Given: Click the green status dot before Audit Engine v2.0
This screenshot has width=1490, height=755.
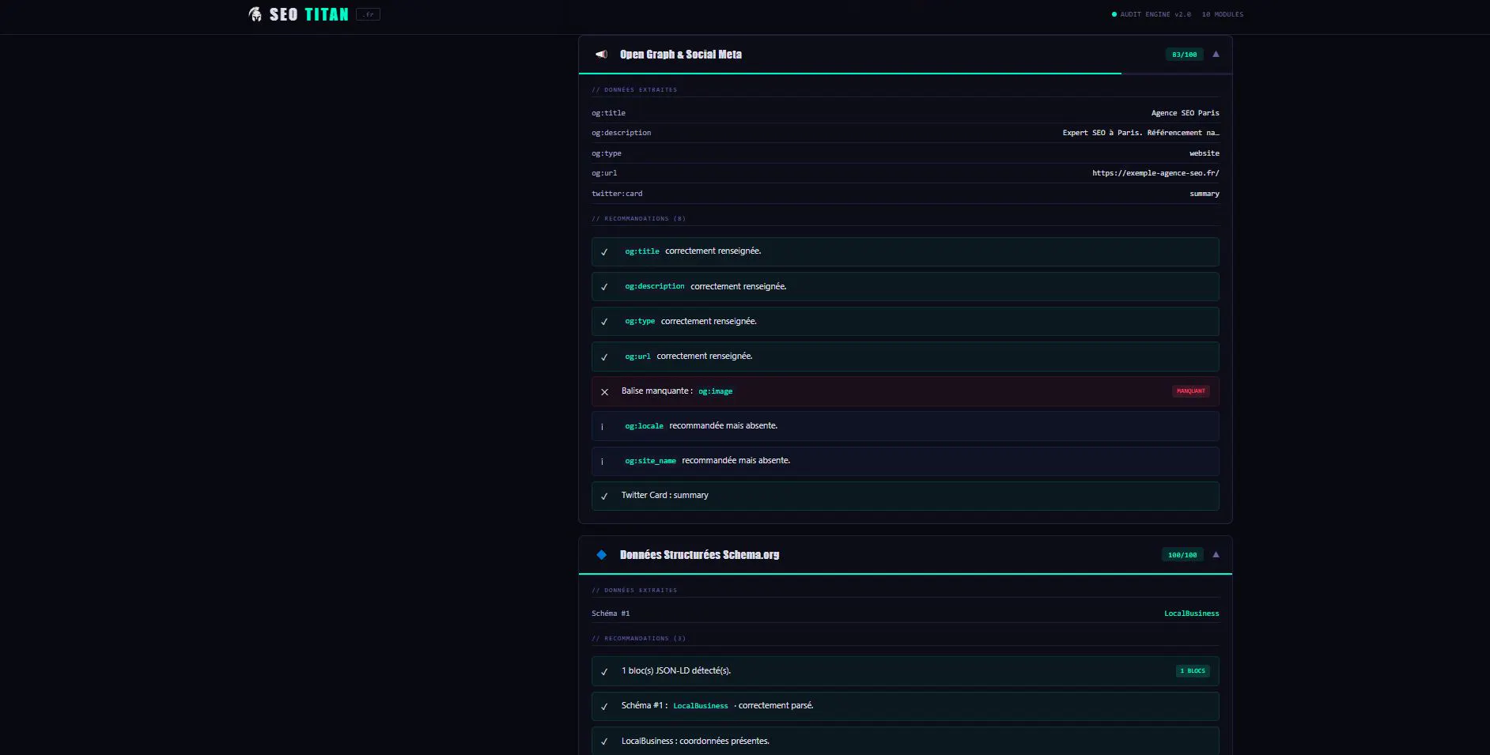Looking at the screenshot, I should 1114,14.
